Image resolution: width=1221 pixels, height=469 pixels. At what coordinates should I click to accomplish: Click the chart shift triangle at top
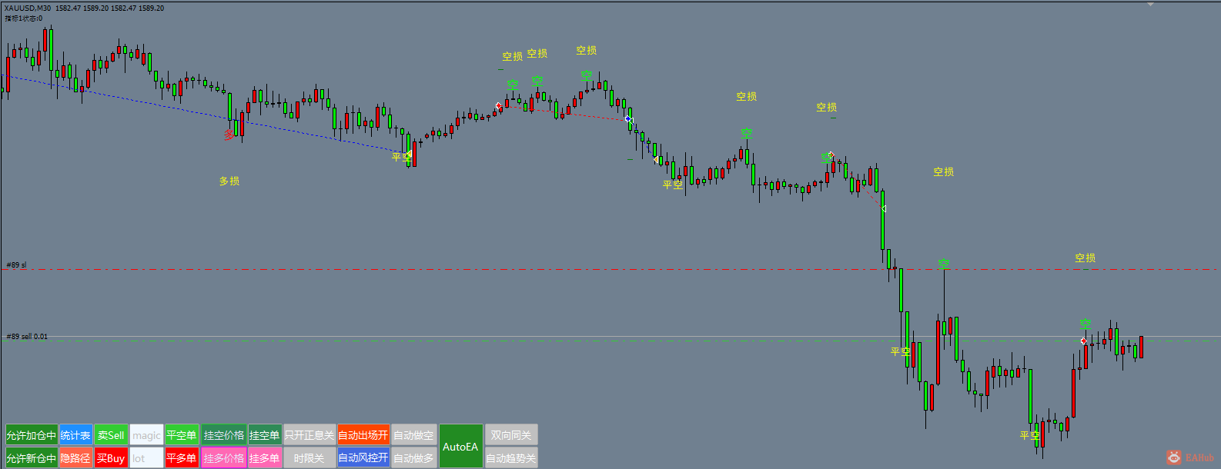point(1151,4)
